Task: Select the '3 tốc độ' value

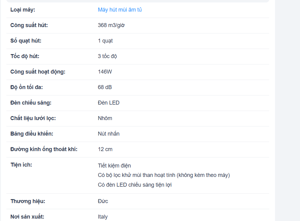Action: coord(107,56)
